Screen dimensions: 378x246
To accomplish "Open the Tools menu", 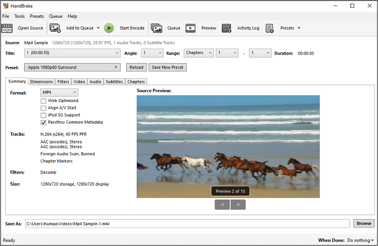I will click(x=19, y=16).
